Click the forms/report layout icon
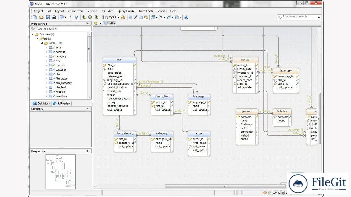 click(177, 17)
